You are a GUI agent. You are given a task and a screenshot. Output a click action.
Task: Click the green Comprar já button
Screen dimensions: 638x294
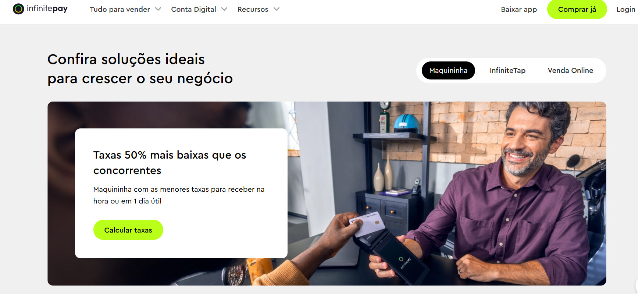[577, 9]
